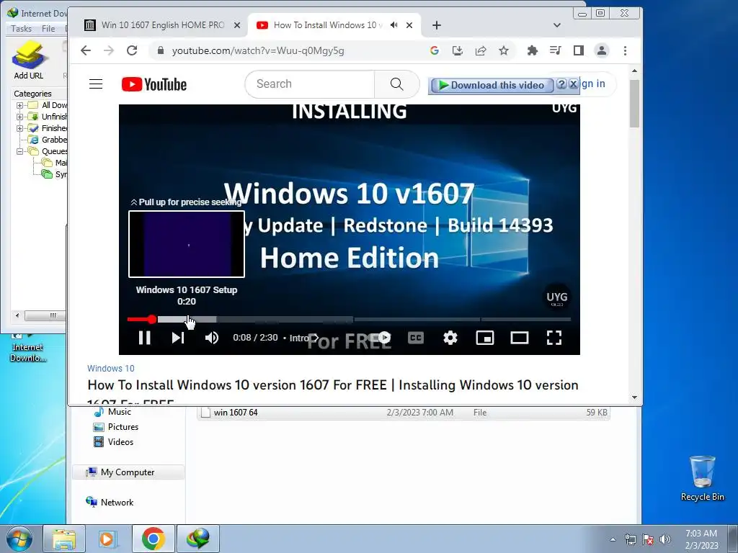Toggle closed captions in player
The width and height of the screenshot is (738, 553).
point(416,338)
